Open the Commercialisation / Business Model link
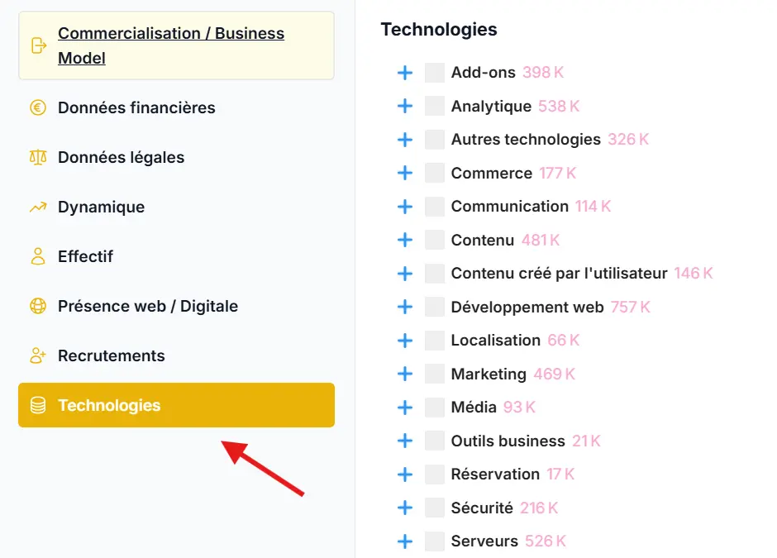The height and width of the screenshot is (558, 777). click(x=170, y=45)
